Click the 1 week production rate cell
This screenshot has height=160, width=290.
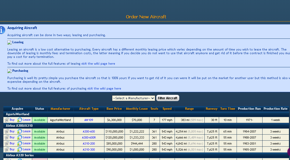coord(276,120)
